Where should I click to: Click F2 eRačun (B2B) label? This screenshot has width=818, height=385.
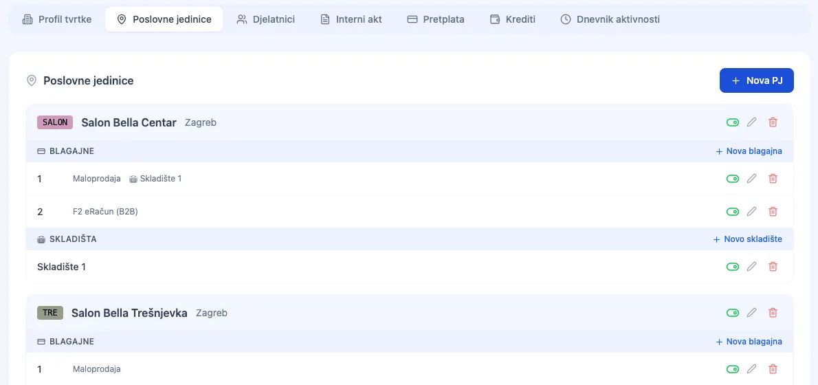(105, 211)
